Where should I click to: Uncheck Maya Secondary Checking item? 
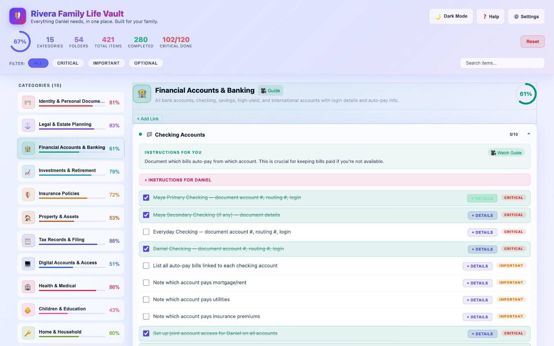146,215
